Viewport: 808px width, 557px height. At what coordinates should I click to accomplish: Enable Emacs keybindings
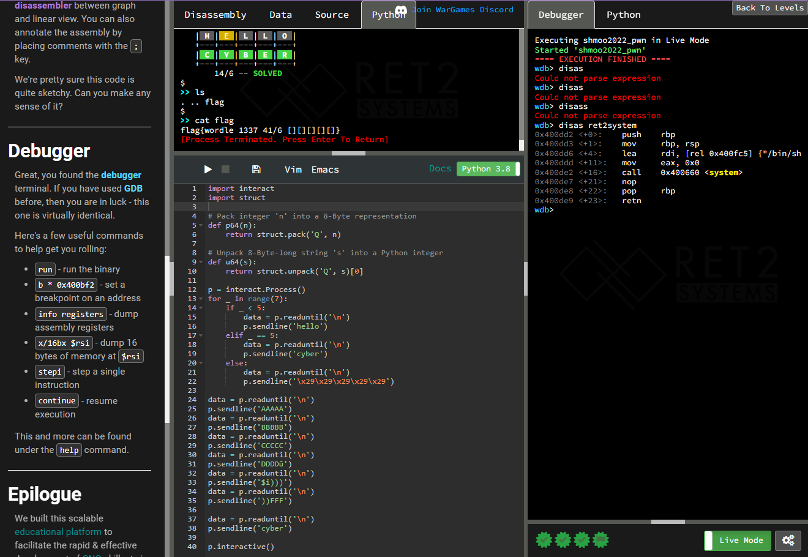pyautogui.click(x=325, y=170)
